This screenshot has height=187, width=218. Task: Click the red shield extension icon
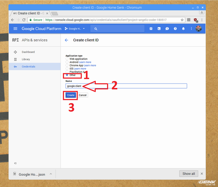tap(196, 20)
